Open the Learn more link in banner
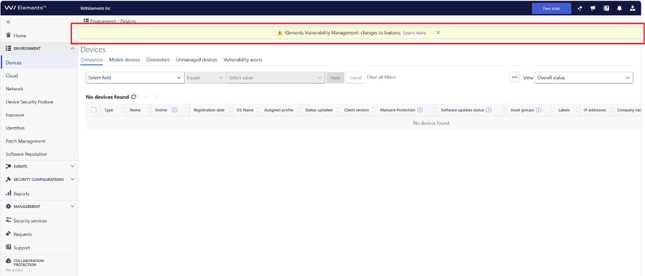645x276 pixels. pyautogui.click(x=414, y=33)
